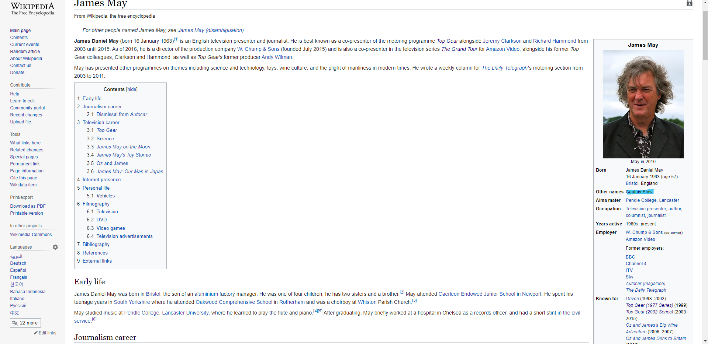Viewport: 708px width, 344px height.
Task: Open Autocar (magazine) infobox link
Action: click(646, 284)
